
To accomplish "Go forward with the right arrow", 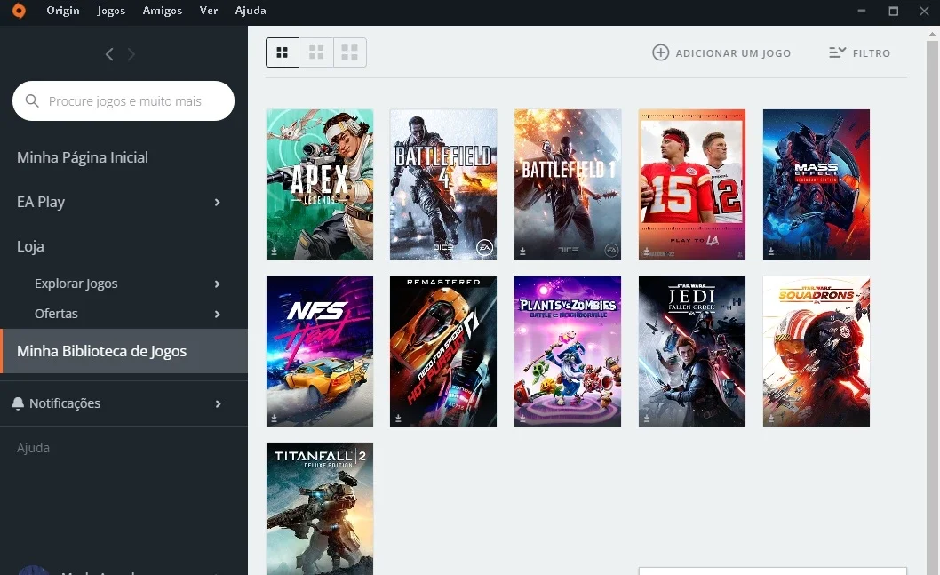I will (x=131, y=54).
